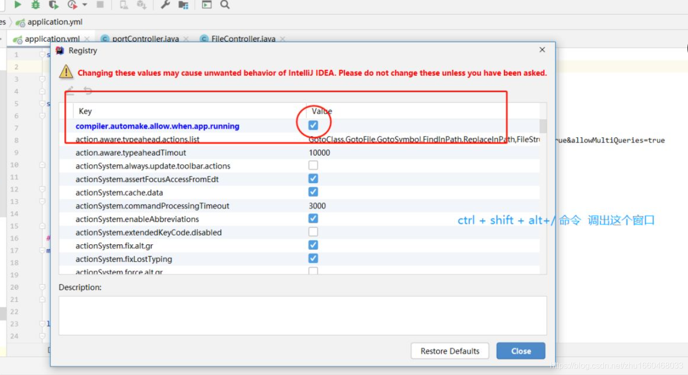Viewport: 688px width, 375px height.
Task: Uncheck compiler.automake.allow.when.app.running checkbox
Action: point(313,125)
